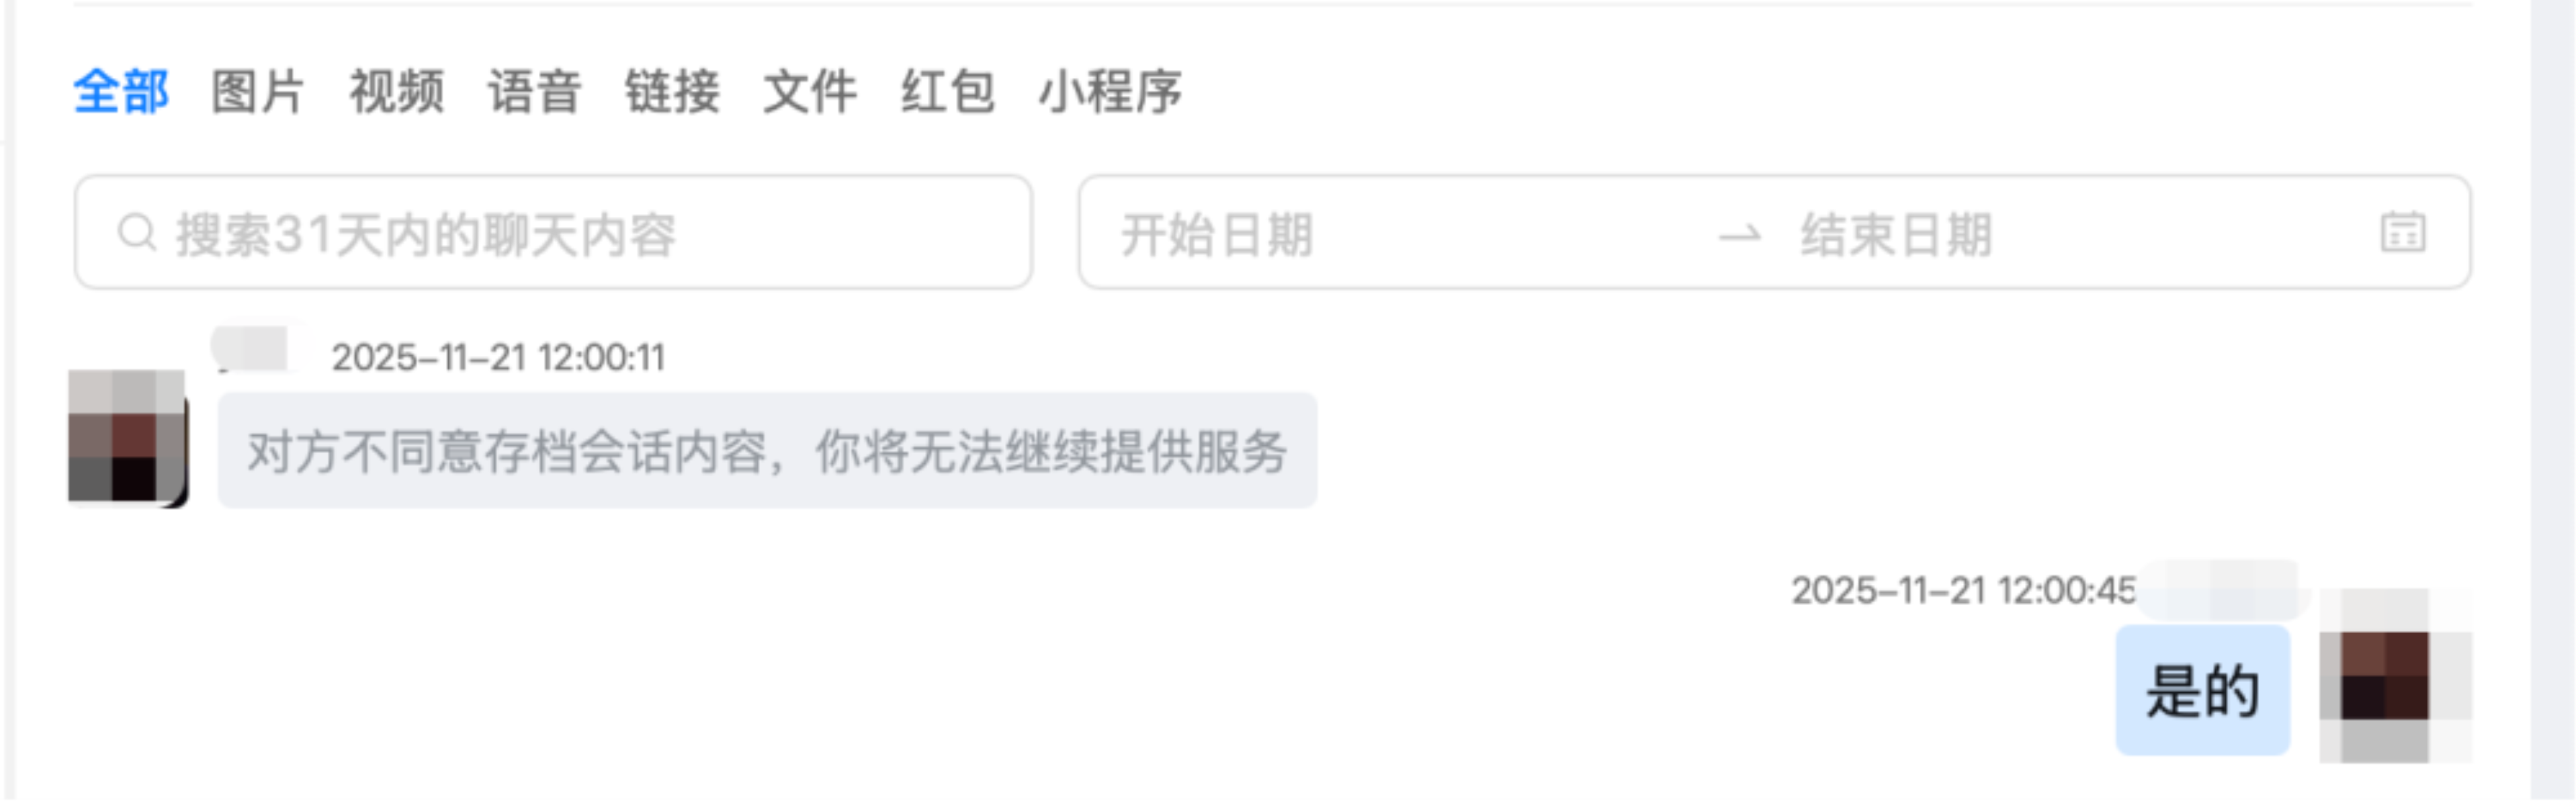Viewport: 2576px width, 801px height.
Task: Open the 小程序 tab
Action: point(1110,92)
